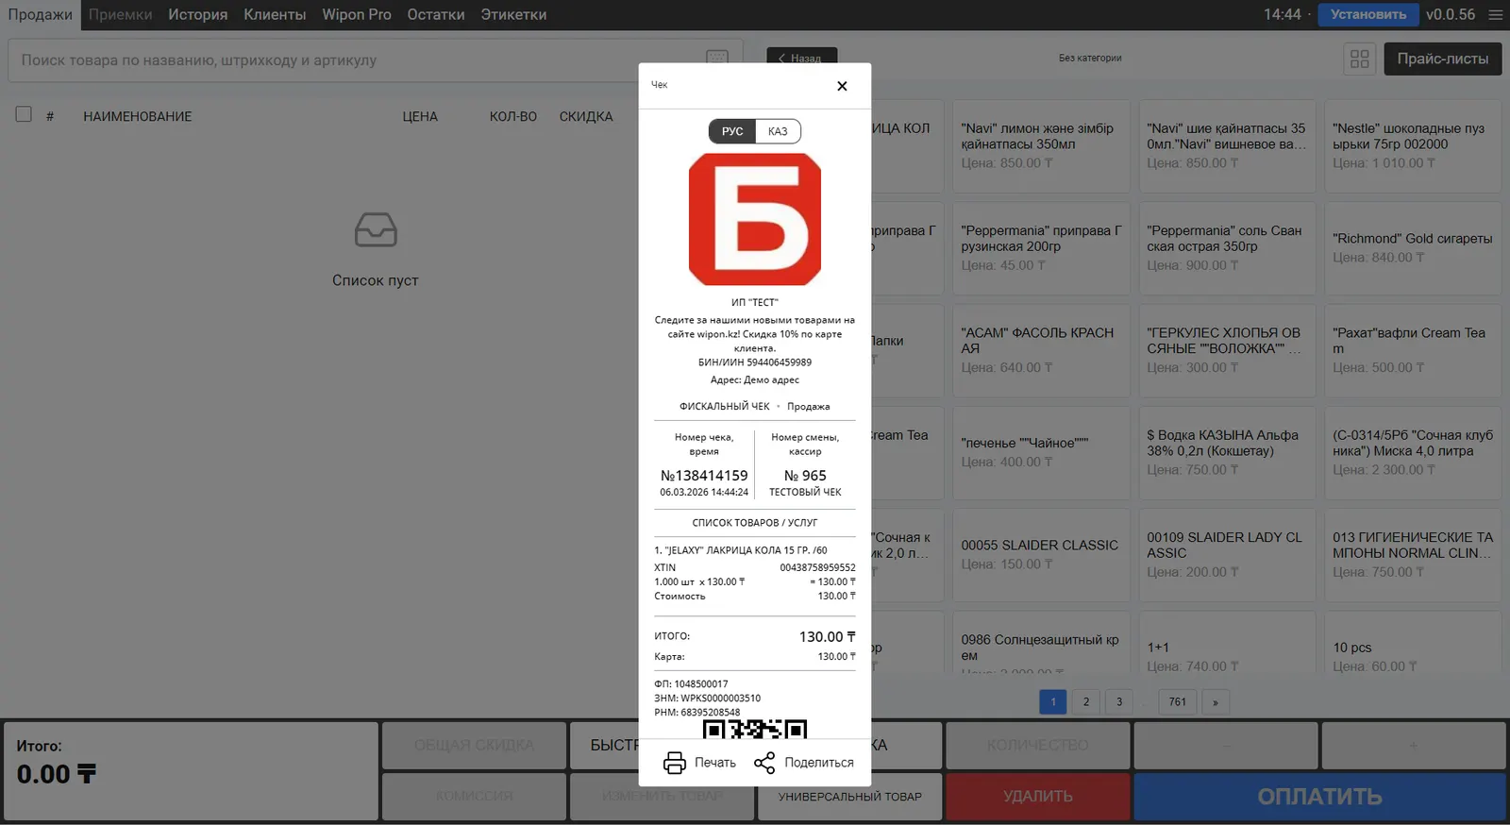
Task: Jump to last page 761
Action: 1177,702
